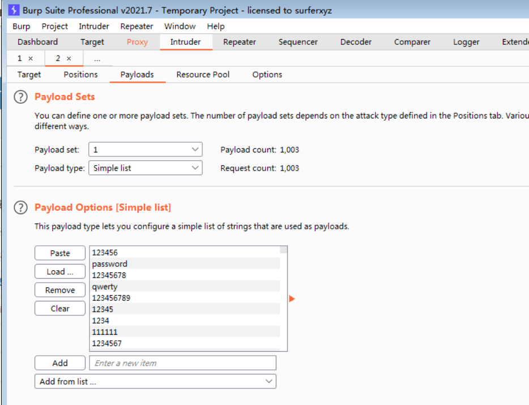Switch to the Dashboard tab

pyautogui.click(x=38, y=42)
